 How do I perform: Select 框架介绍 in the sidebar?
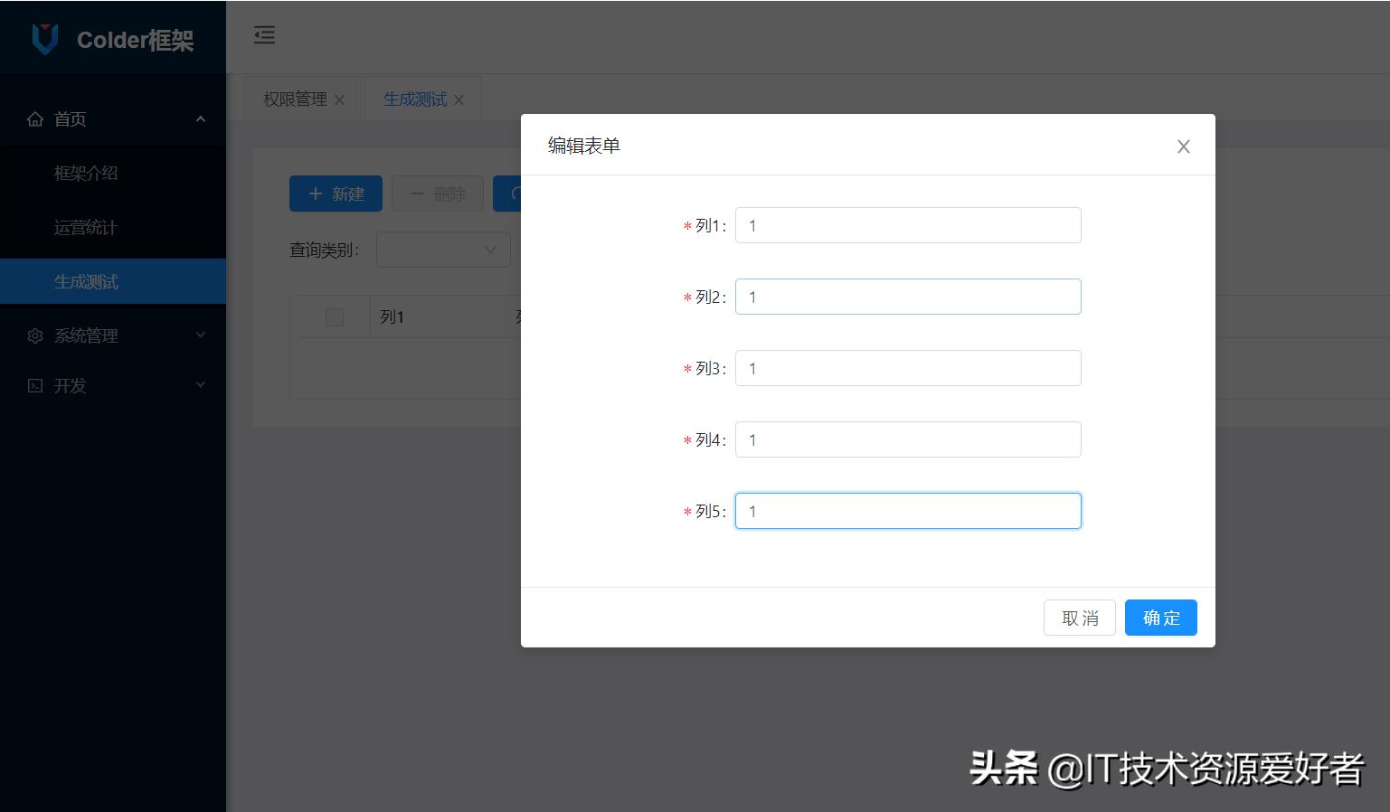87,173
